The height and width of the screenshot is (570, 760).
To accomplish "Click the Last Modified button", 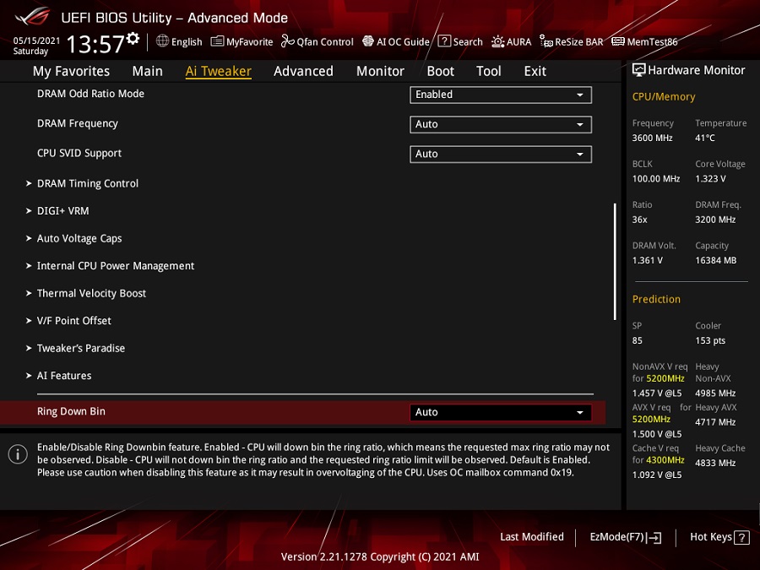I will point(532,537).
